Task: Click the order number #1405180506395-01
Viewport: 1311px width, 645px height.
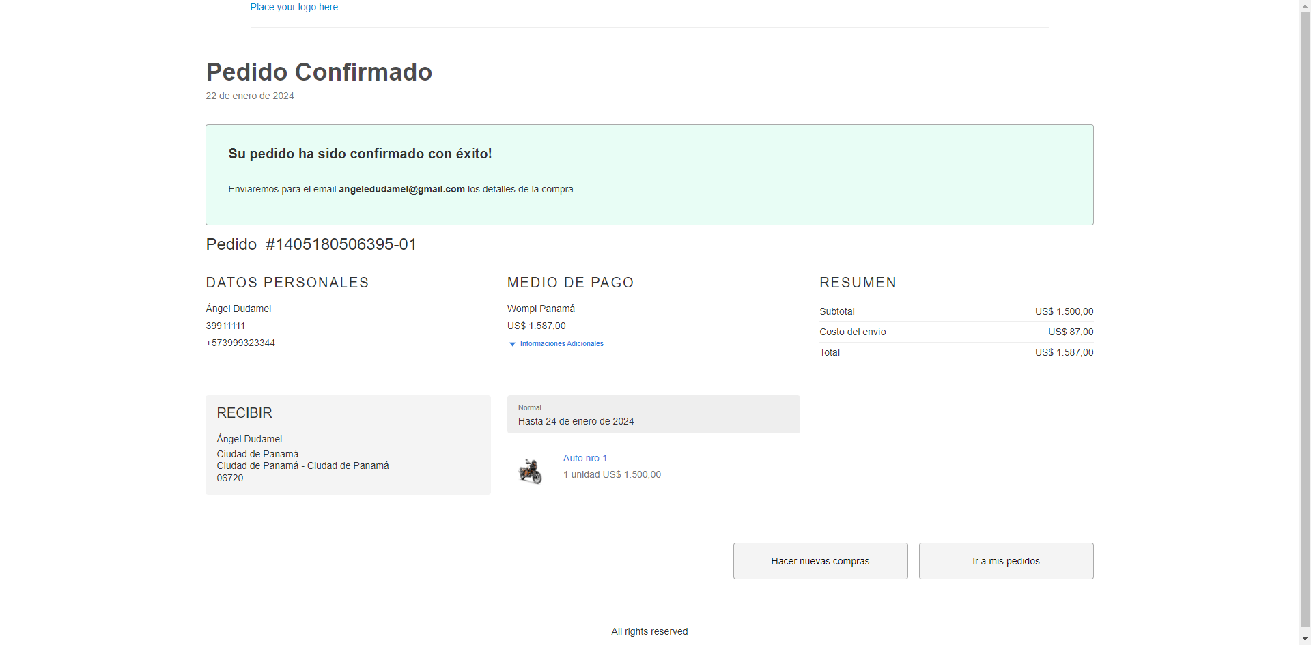Action: [x=341, y=244]
